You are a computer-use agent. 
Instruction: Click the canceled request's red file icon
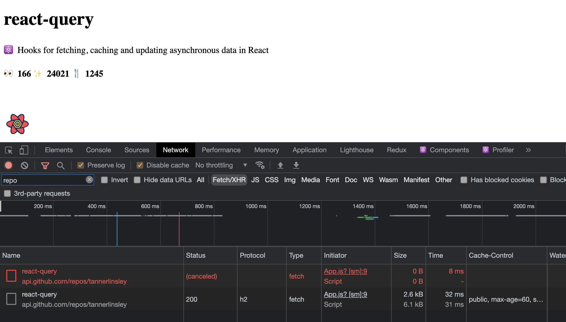(x=11, y=276)
